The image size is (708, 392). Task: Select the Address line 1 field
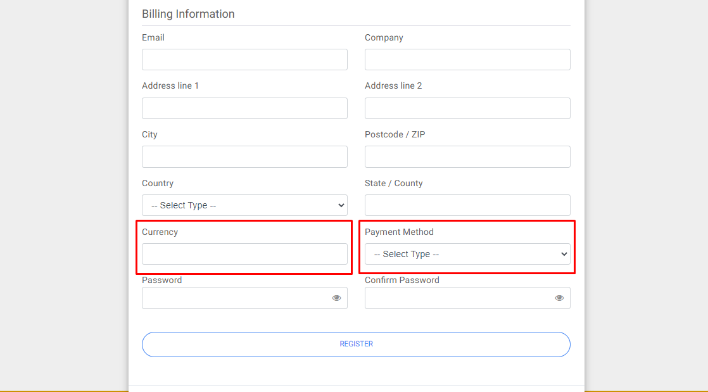tap(244, 108)
